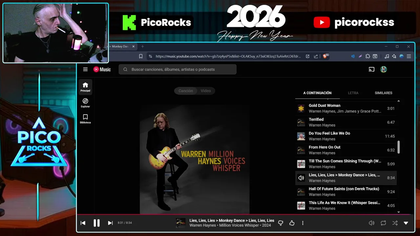Open Million Voices Whisper album link
420x236 pixels.
239,226
